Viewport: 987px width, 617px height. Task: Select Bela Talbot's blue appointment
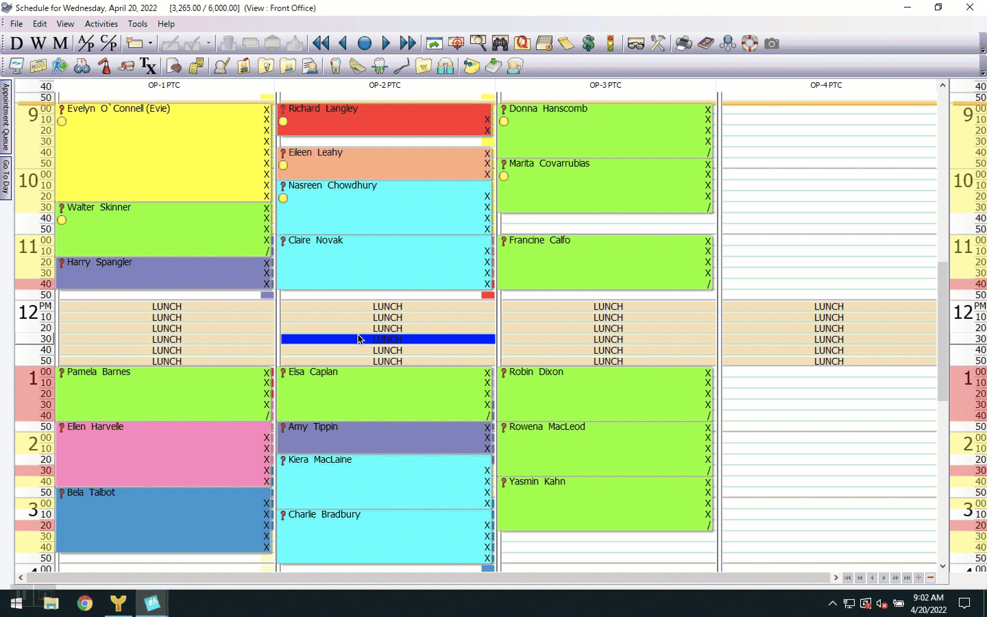(164, 520)
